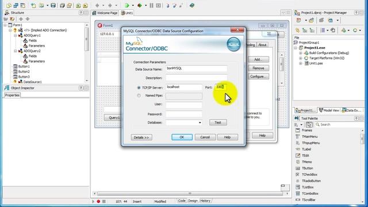Image resolution: width=368 pixels, height=207 pixels.
Task: Expand the Target Platforms (Win32) node
Action: pyautogui.click(x=301, y=58)
